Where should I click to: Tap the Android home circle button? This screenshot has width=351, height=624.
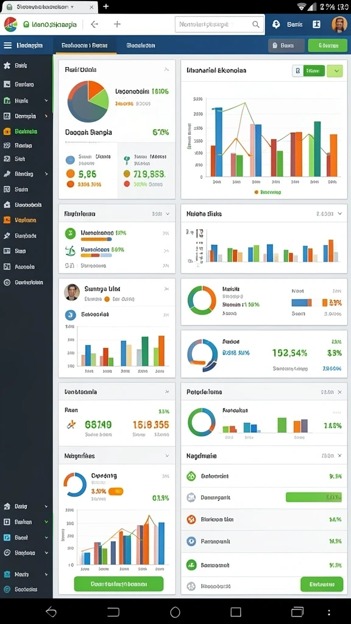[175, 612]
